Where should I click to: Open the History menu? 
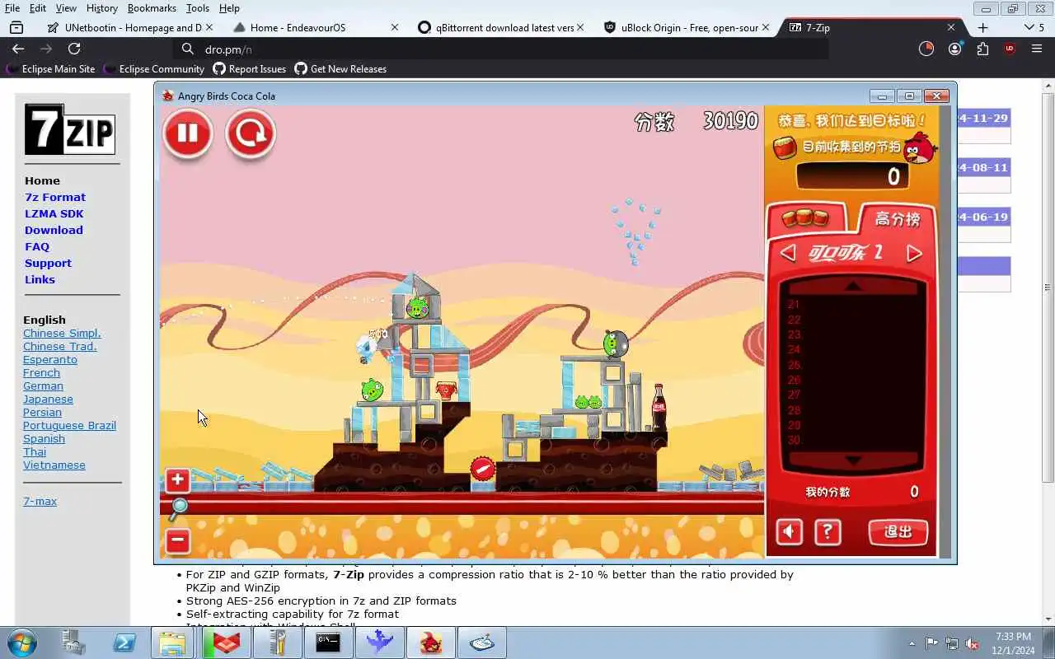tap(101, 8)
